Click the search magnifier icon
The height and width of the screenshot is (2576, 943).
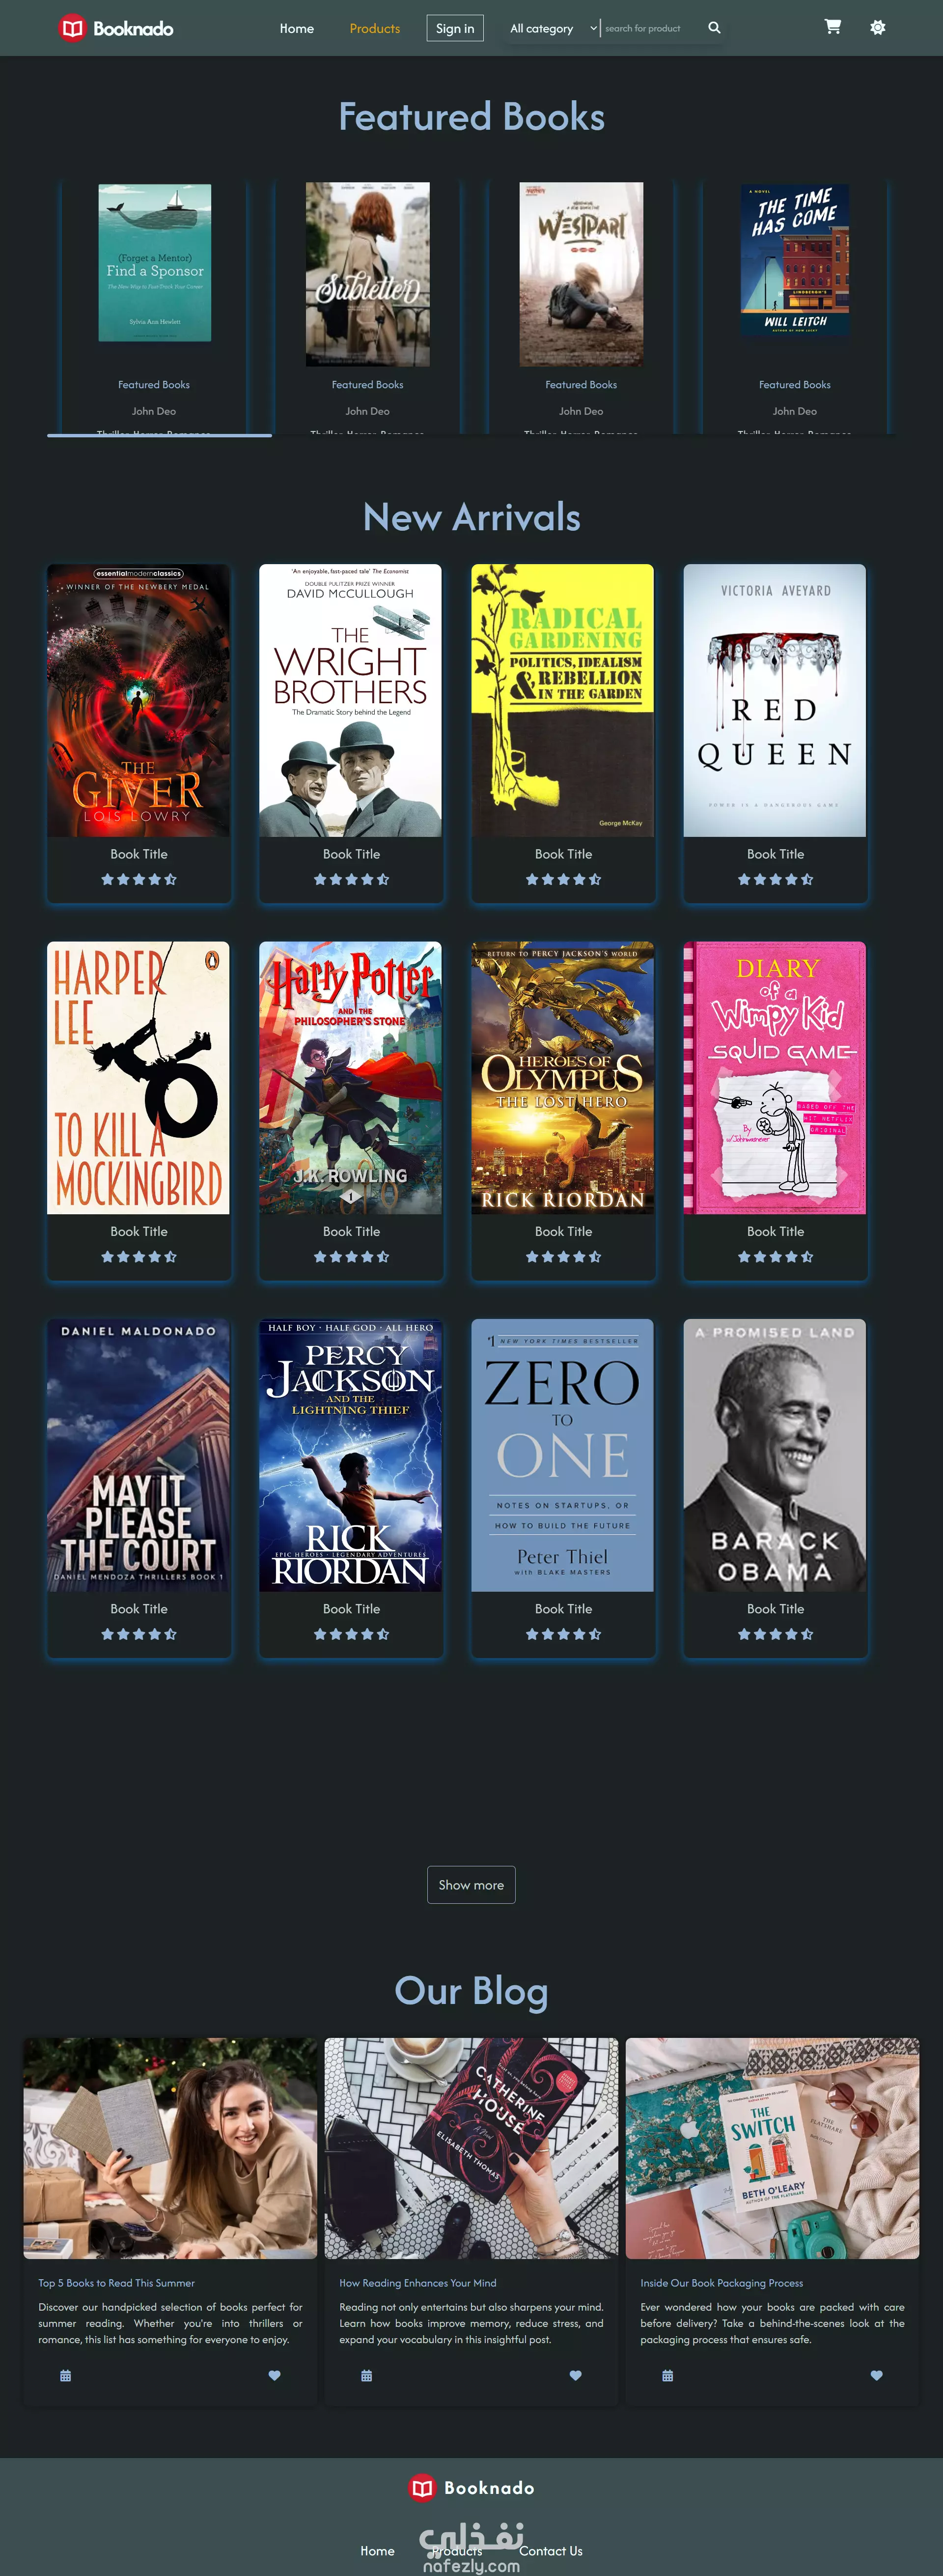714,28
